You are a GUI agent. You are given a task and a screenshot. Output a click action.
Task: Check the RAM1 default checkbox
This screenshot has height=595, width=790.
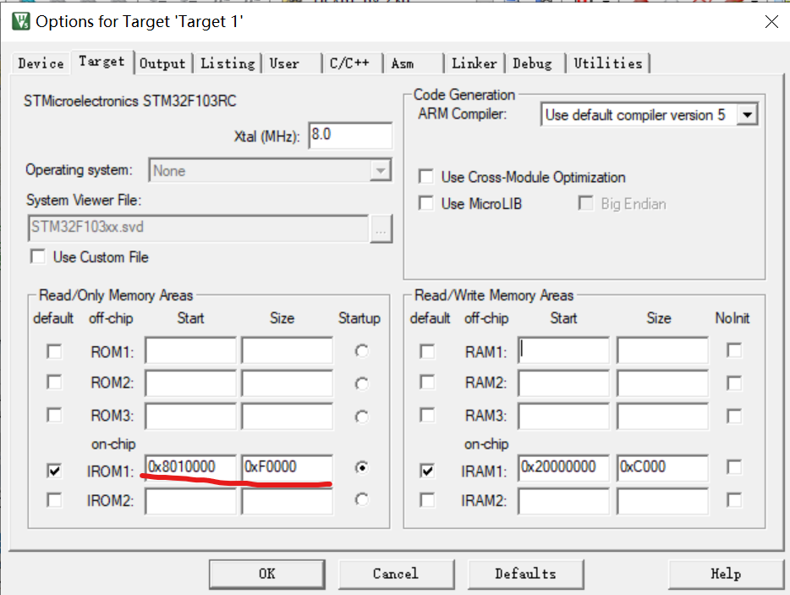coord(427,351)
